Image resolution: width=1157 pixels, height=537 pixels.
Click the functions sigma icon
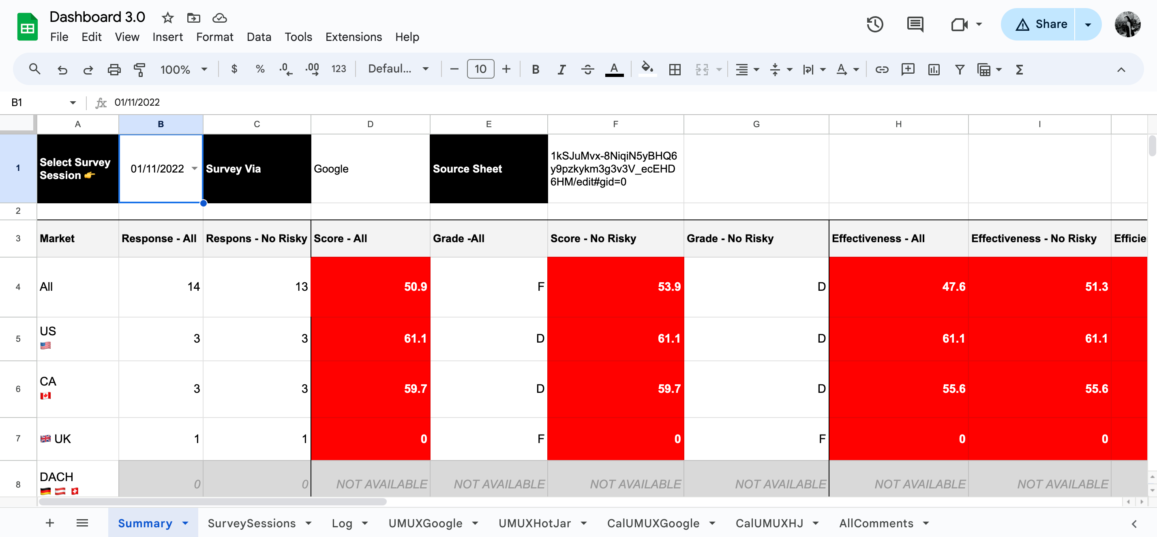click(1019, 69)
